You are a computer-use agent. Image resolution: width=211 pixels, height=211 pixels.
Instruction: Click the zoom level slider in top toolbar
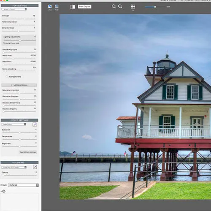pos(155,7)
